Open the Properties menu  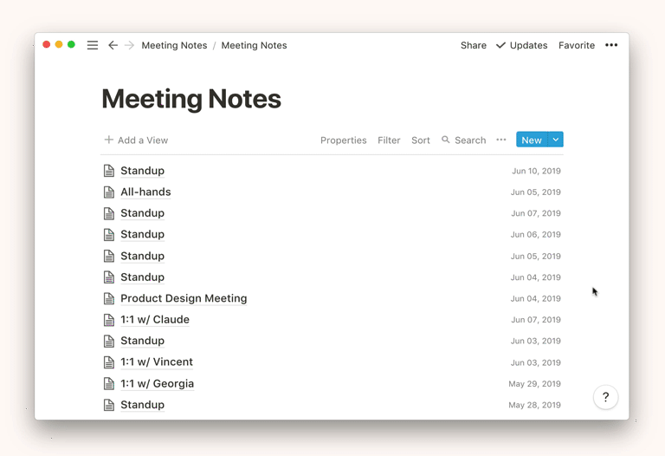point(343,140)
